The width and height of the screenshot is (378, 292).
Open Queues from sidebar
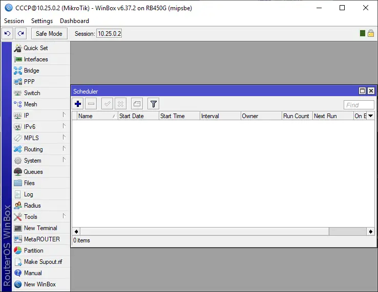tap(41, 172)
